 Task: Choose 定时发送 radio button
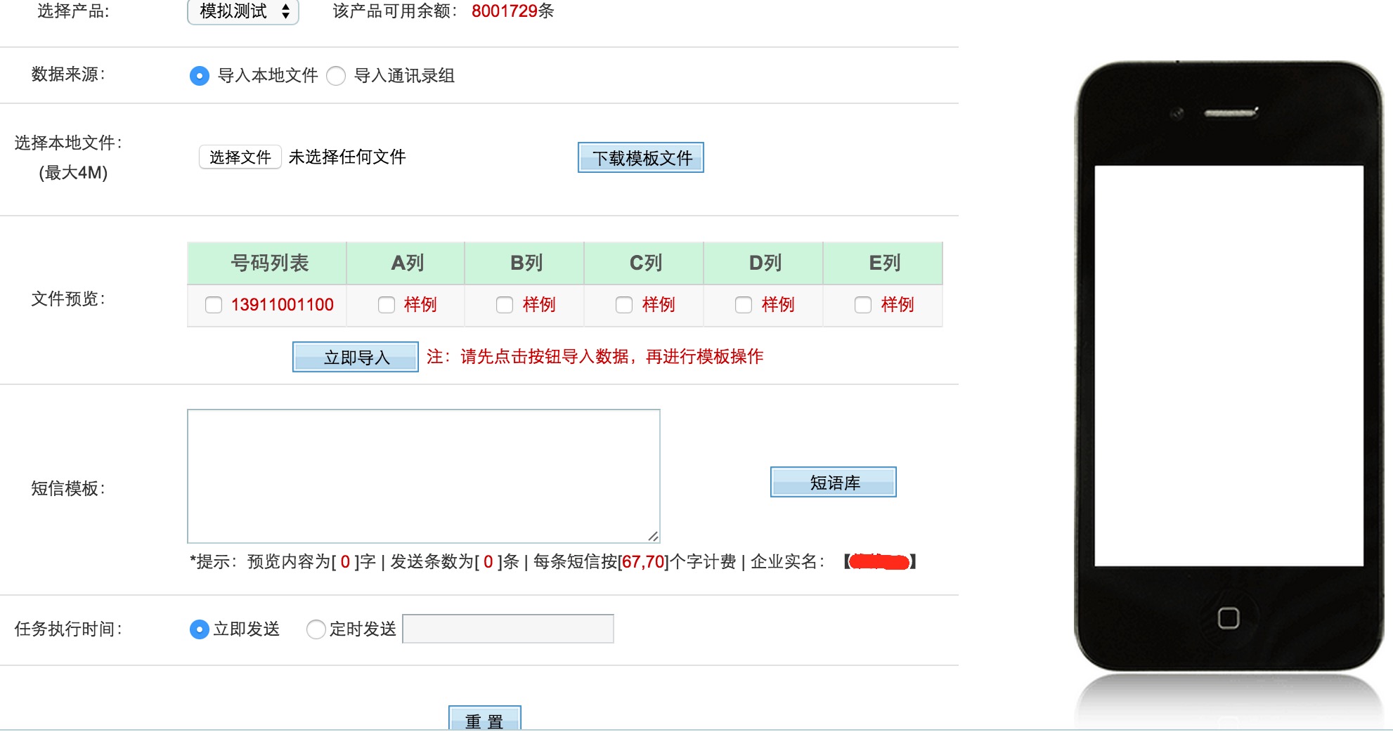(316, 629)
